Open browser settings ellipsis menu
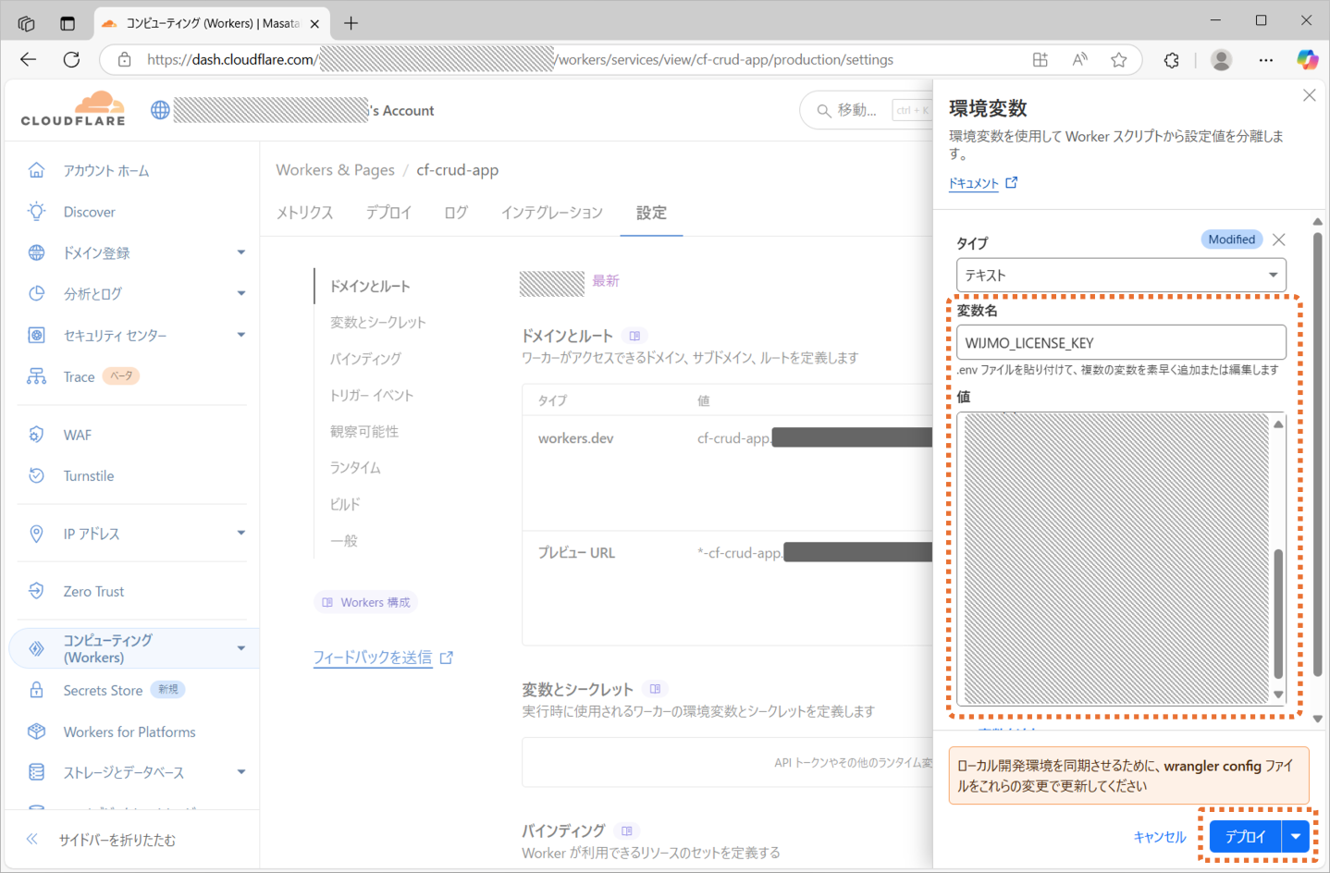The height and width of the screenshot is (873, 1330). [x=1266, y=60]
